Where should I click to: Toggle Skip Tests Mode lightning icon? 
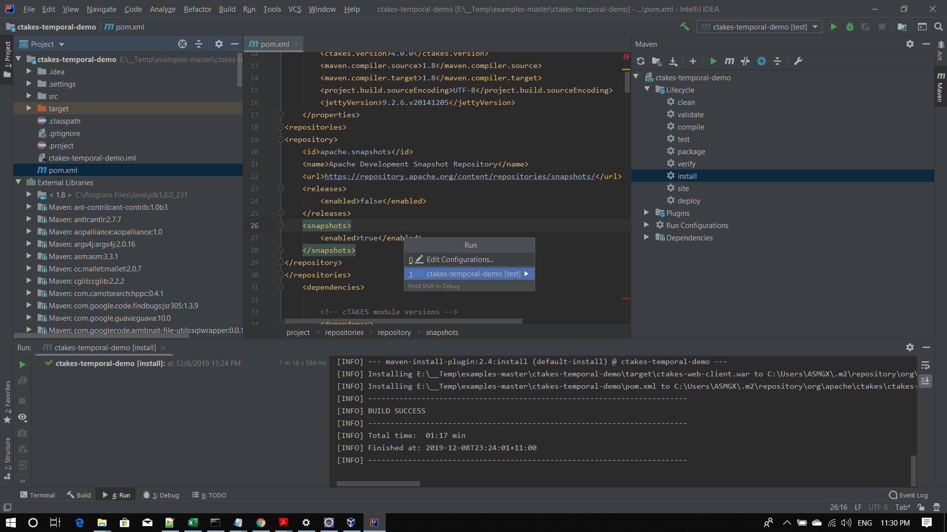(x=762, y=61)
